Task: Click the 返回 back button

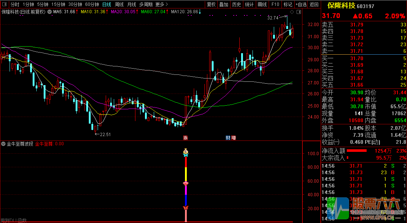Action: point(314,5)
